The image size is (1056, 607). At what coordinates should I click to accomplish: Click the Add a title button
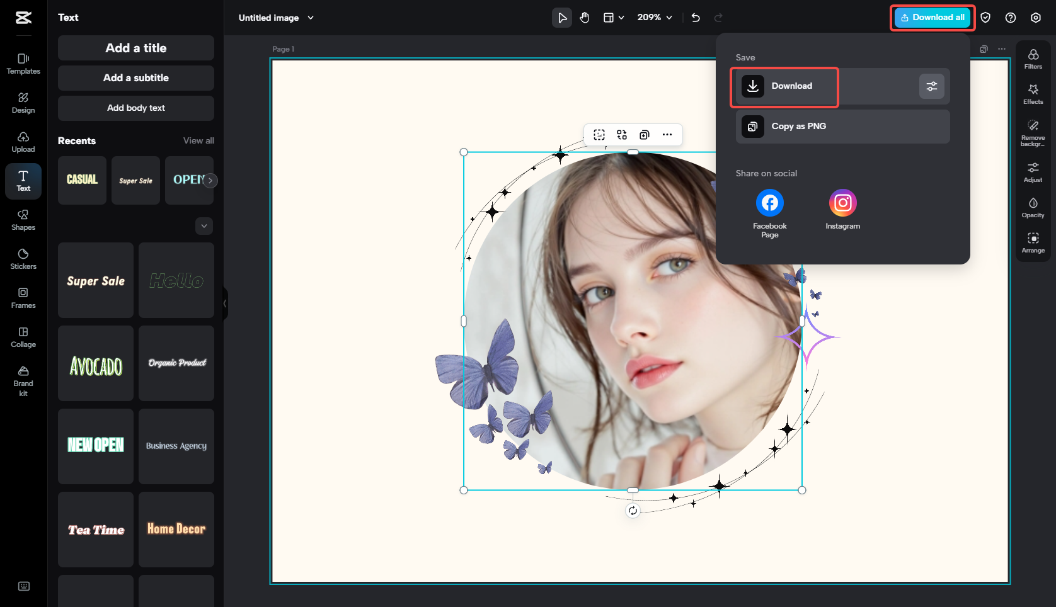[x=136, y=48]
